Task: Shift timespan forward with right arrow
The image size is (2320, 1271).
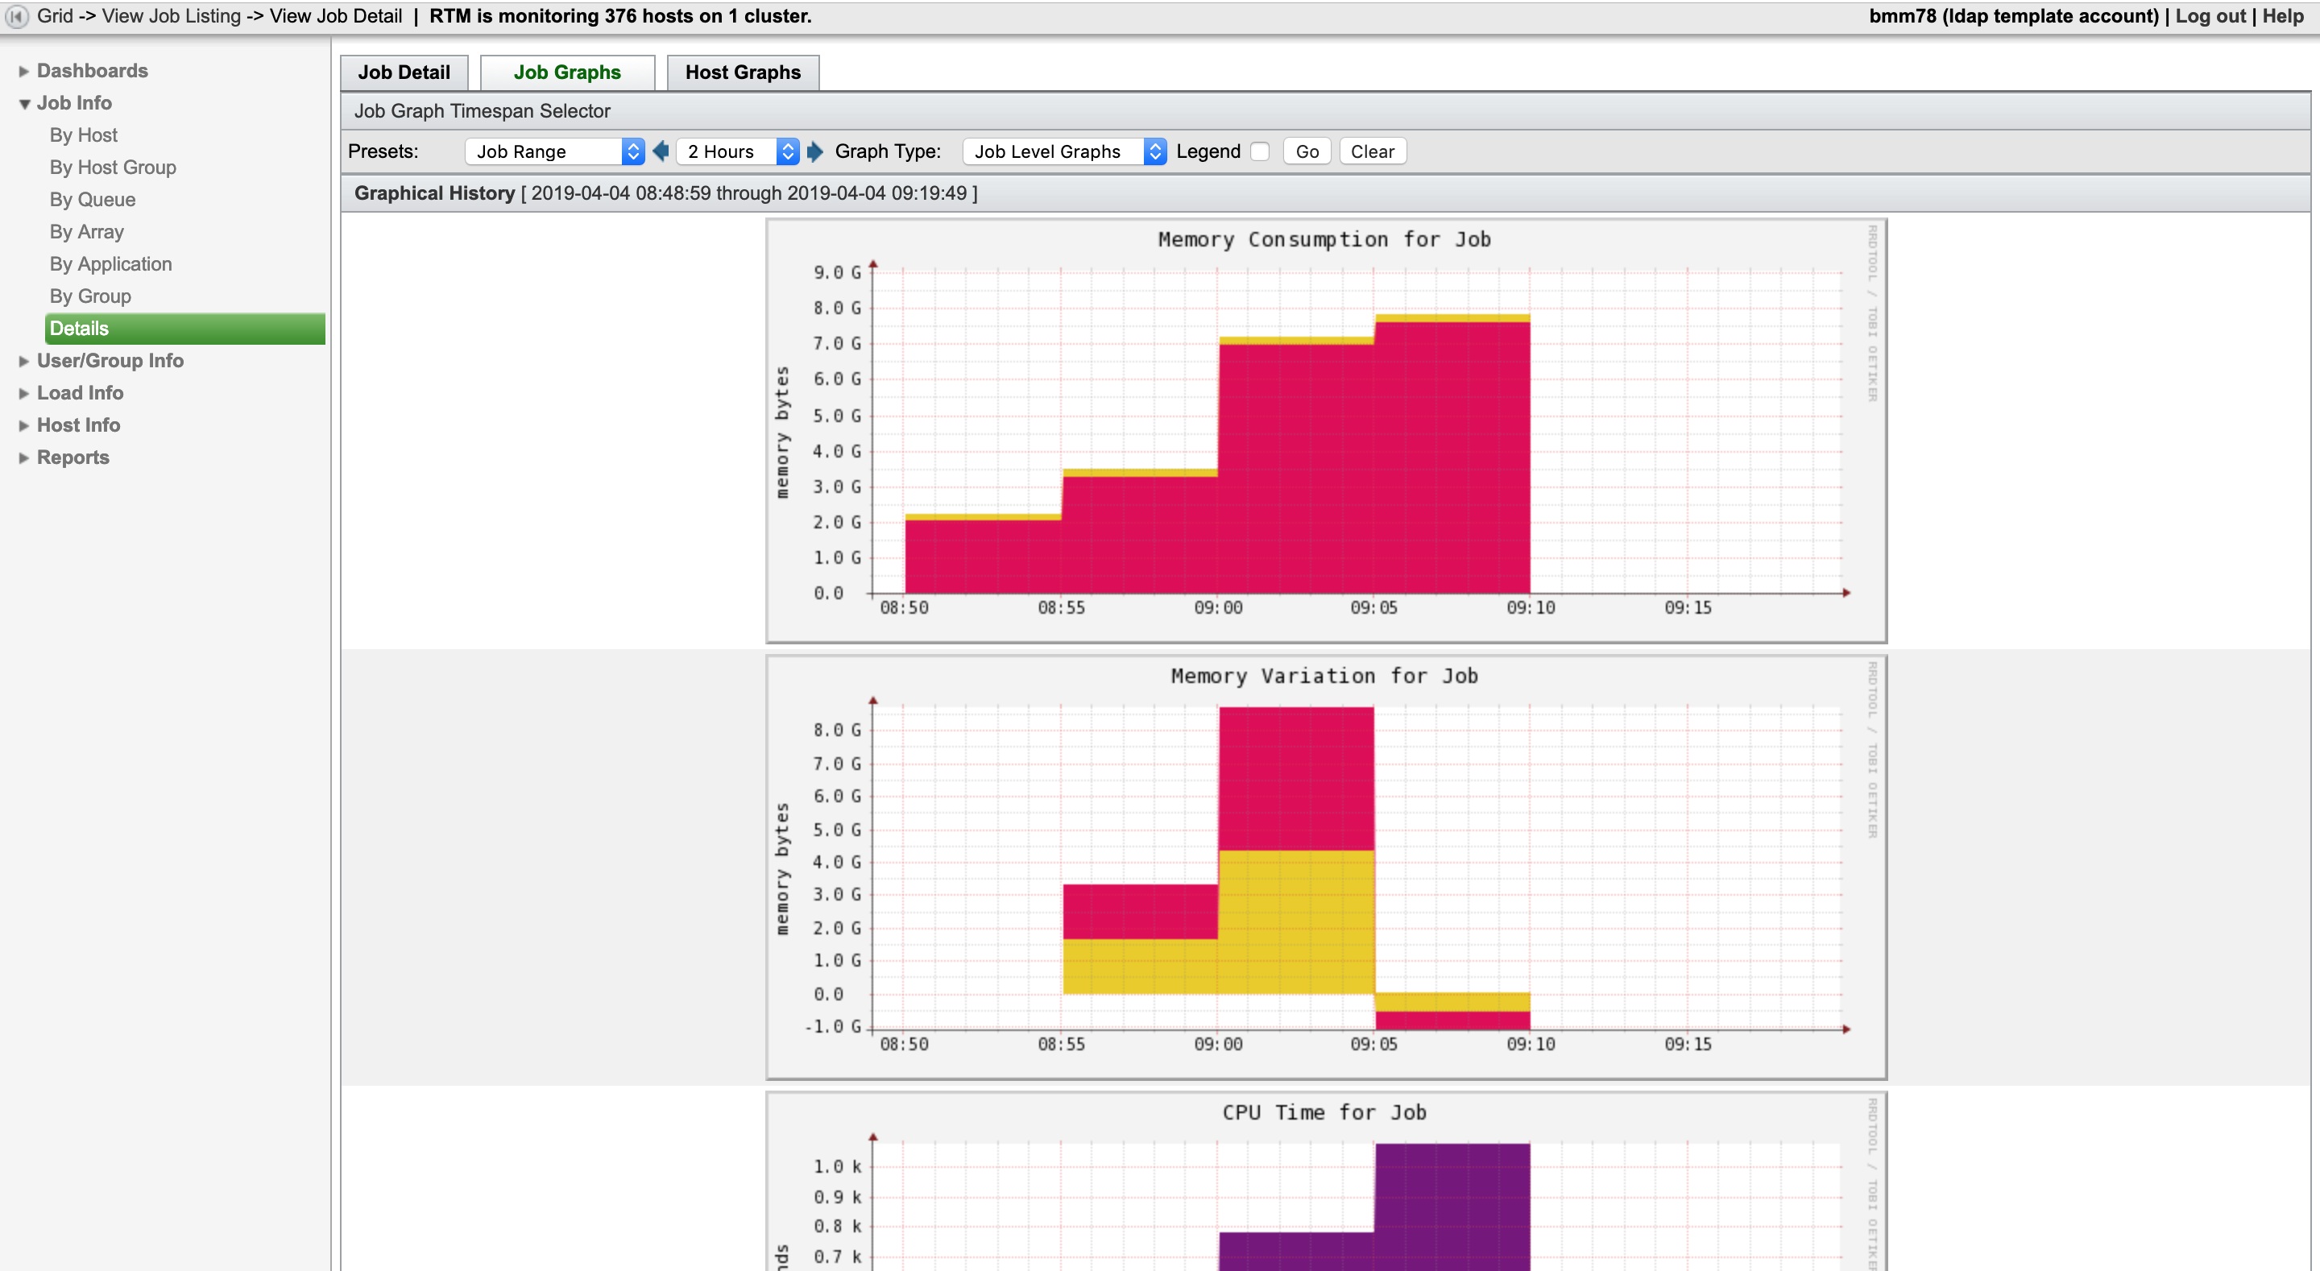Action: [x=815, y=151]
